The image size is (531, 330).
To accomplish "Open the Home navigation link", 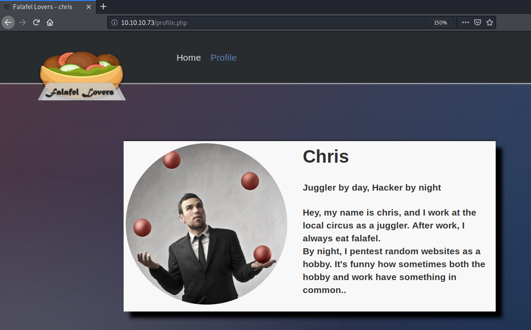I will click(x=189, y=58).
